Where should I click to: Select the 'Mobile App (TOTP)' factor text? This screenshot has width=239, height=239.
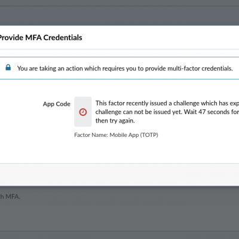coord(134,135)
